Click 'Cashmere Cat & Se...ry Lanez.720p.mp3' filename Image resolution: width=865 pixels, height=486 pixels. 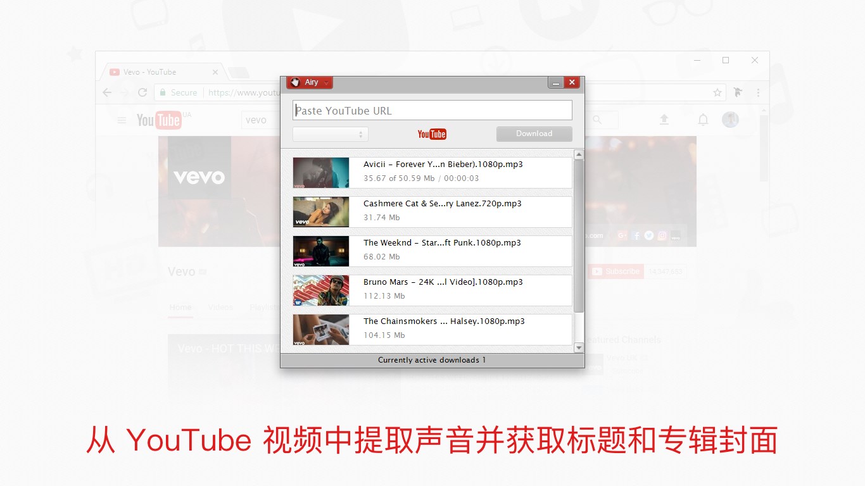coord(443,204)
